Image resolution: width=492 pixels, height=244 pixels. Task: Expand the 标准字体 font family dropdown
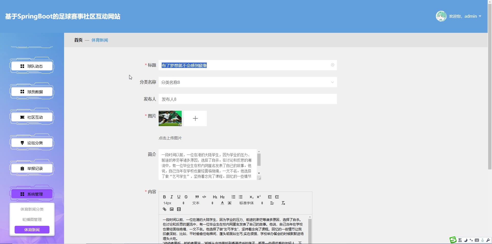tap(251, 203)
